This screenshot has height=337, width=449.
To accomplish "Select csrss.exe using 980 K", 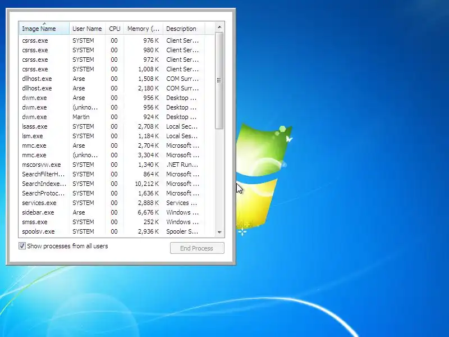I will coord(117,50).
